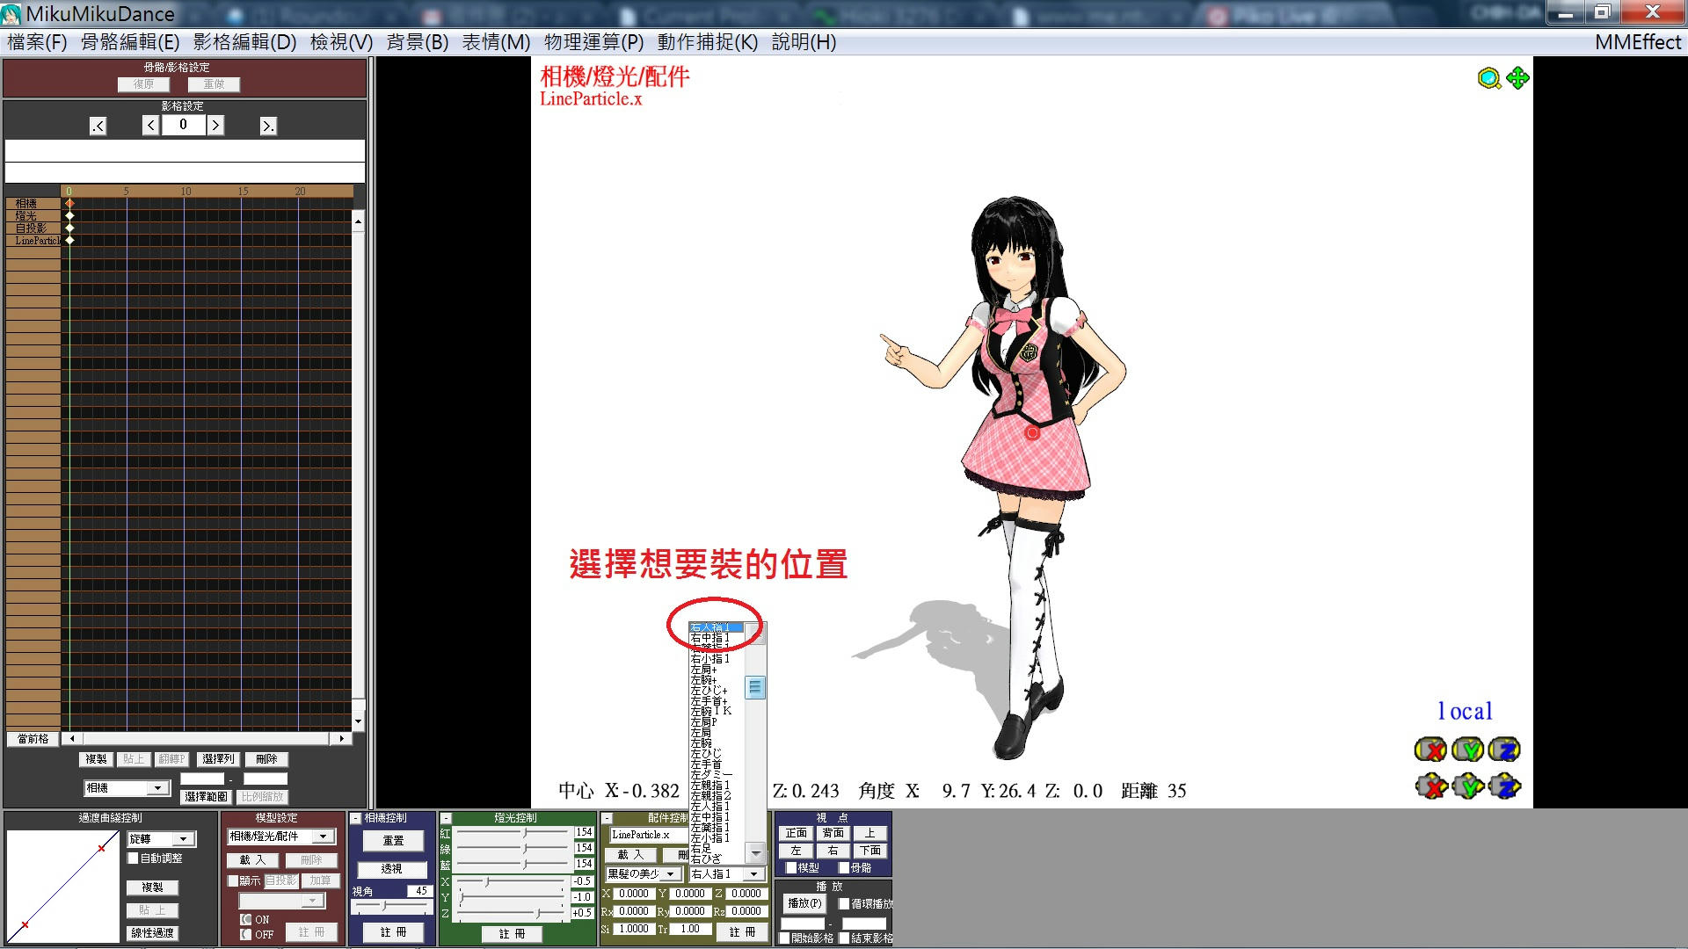
Task: Open the 黒髪の美少 model dropdown
Action: (x=644, y=874)
